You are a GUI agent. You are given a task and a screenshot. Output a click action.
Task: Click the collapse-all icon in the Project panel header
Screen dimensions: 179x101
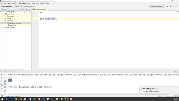(x=23, y=9)
